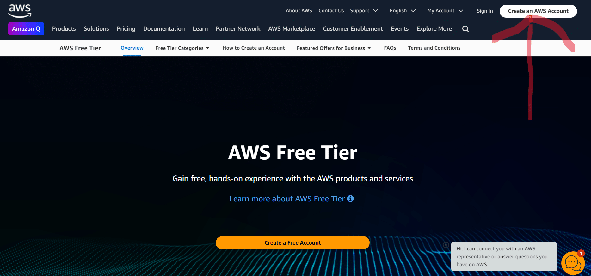Open Terms and Conditions tab
Viewport: 591px width, 276px height.
[x=434, y=48]
